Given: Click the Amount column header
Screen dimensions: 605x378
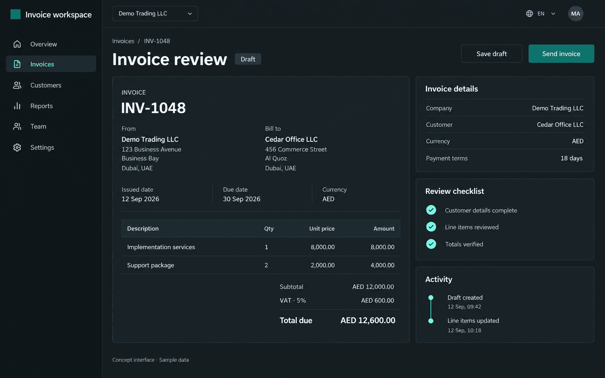Looking at the screenshot, I should 384,229.
